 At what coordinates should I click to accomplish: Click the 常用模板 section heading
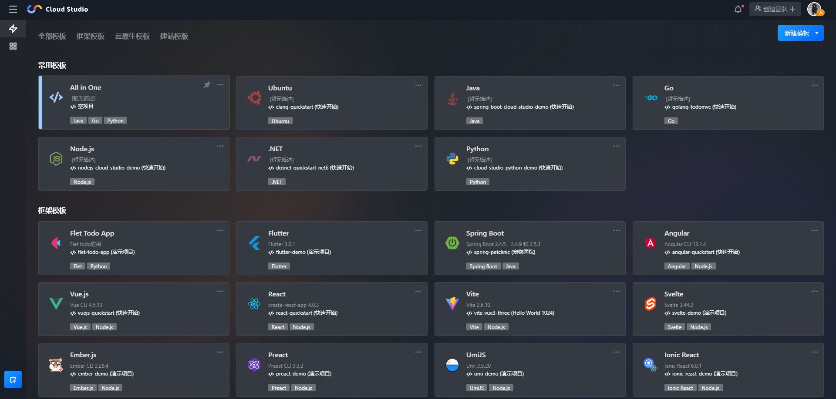coord(52,65)
